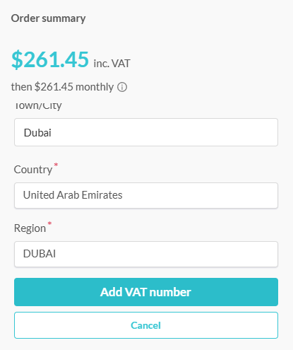Open the Region dropdown showing DUBAI
This screenshot has height=350, width=293.
(x=146, y=254)
